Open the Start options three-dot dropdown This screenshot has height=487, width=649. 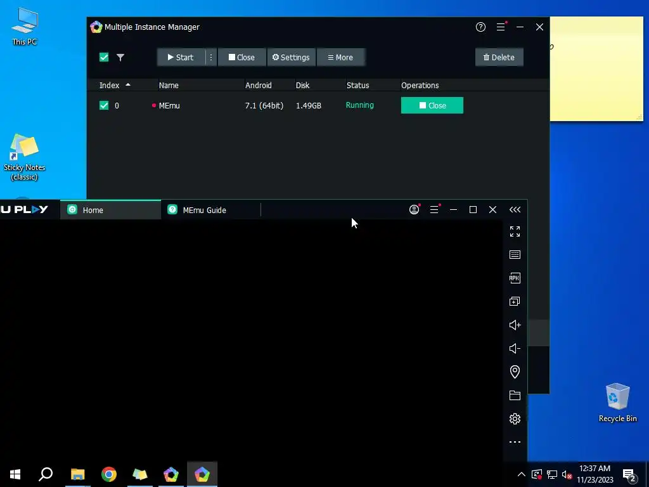tap(211, 58)
